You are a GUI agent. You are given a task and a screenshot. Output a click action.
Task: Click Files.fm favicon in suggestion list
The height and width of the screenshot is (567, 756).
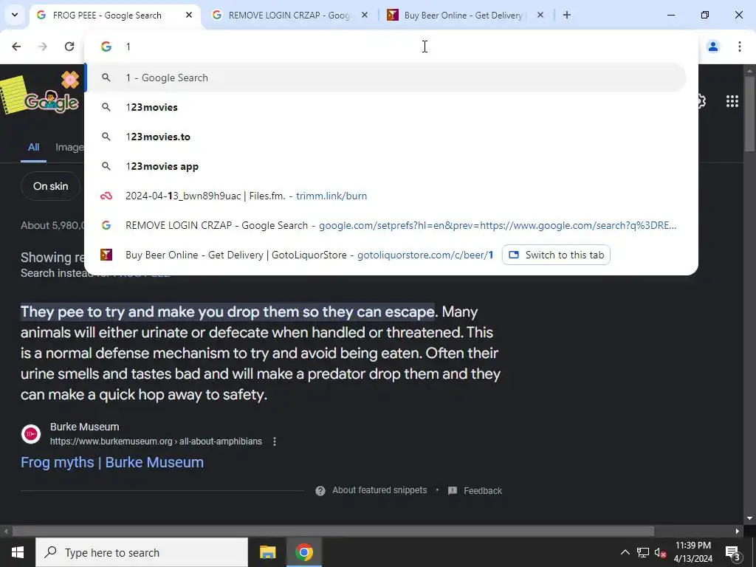point(106,196)
